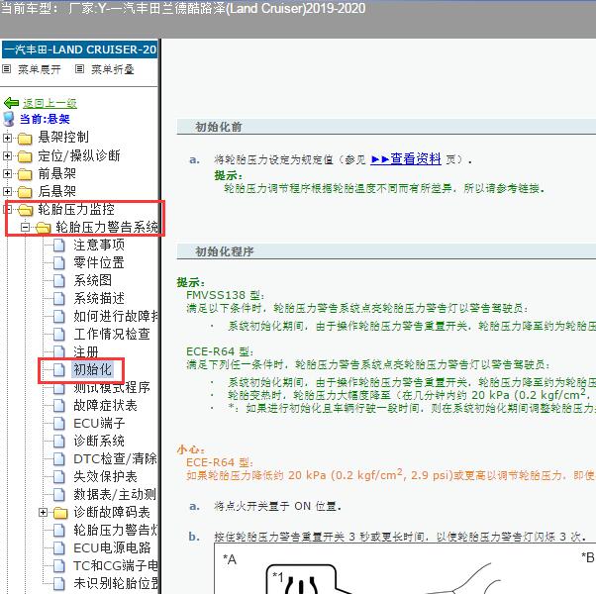596x594 pixels.
Task: Open the 故障症状表 tree item
Action: click(x=105, y=406)
